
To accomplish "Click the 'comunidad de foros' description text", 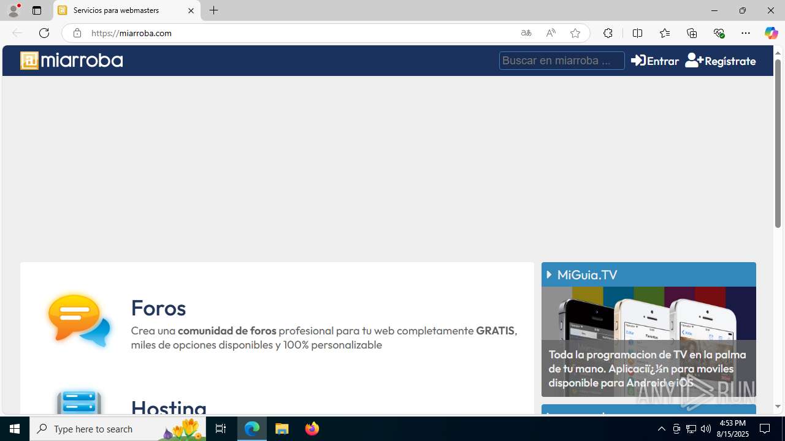I will click(x=227, y=330).
